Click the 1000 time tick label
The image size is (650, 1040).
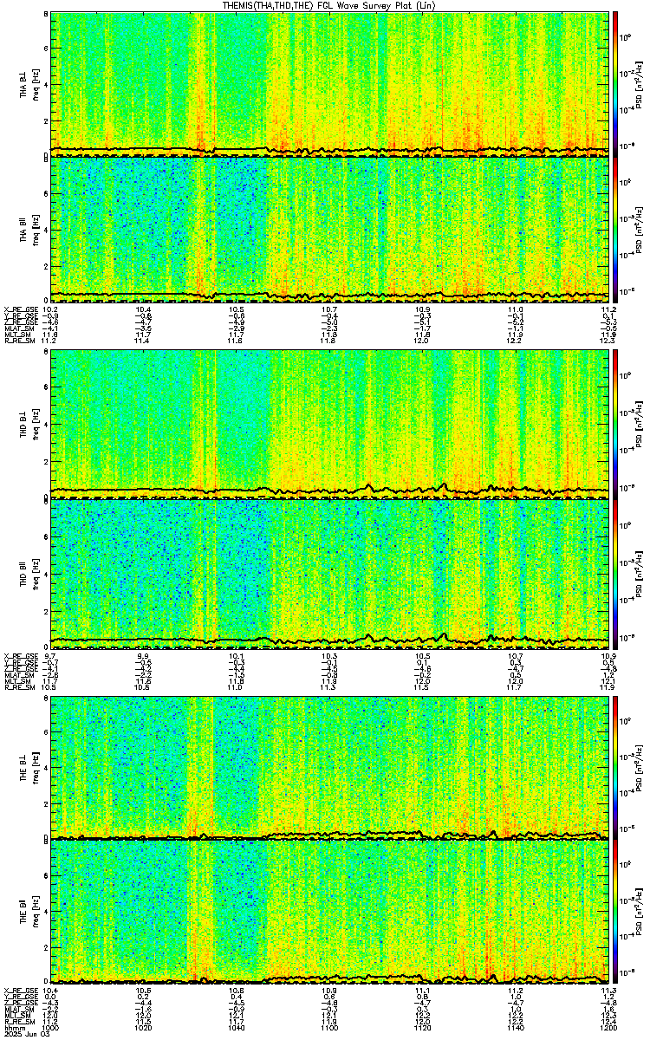point(50,1028)
